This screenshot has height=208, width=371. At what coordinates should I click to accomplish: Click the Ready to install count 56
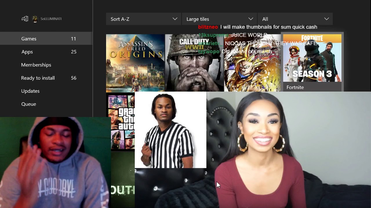(74, 78)
